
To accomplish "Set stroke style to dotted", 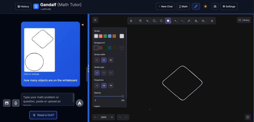I will click(x=111, y=73).
